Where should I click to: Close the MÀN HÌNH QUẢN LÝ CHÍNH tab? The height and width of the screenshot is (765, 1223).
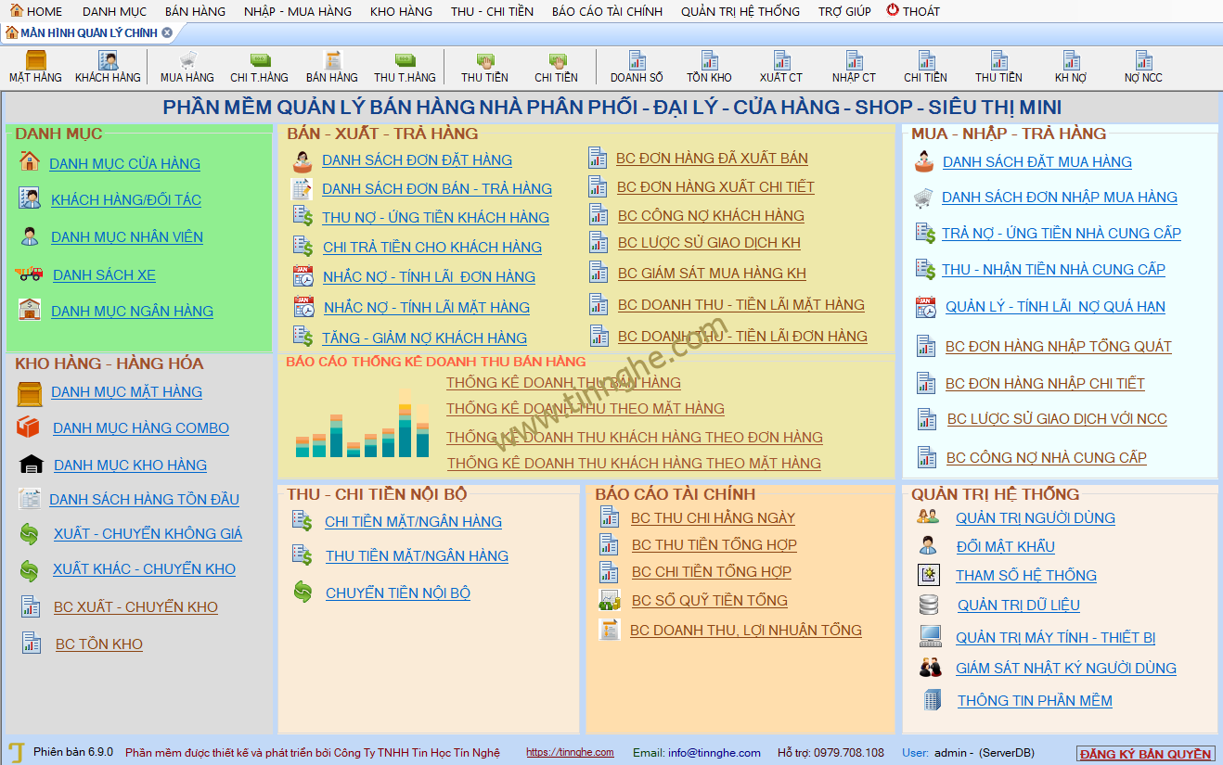point(167,32)
